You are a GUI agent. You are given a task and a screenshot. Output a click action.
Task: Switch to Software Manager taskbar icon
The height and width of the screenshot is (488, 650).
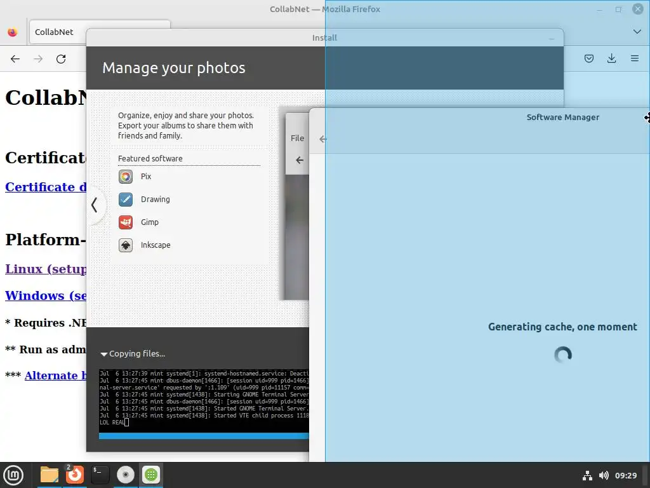coord(151,475)
